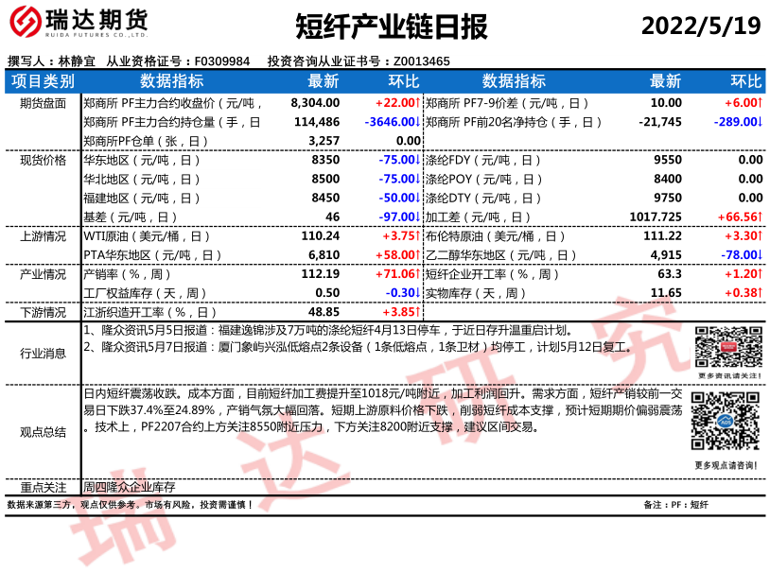Viewport: 770px width, 572px height.
Task: Click the WTI原油 price value 110.24
Action: [x=320, y=236]
